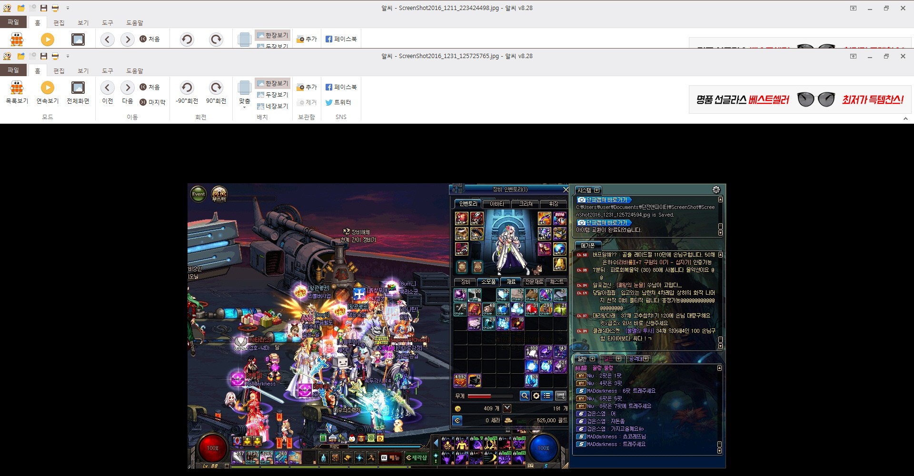Click save icon in back 1211 window title bar
The width and height of the screenshot is (914, 476).
[x=44, y=8]
